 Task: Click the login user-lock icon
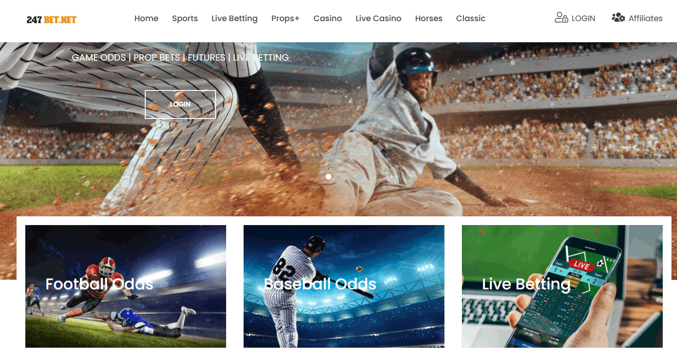click(561, 18)
